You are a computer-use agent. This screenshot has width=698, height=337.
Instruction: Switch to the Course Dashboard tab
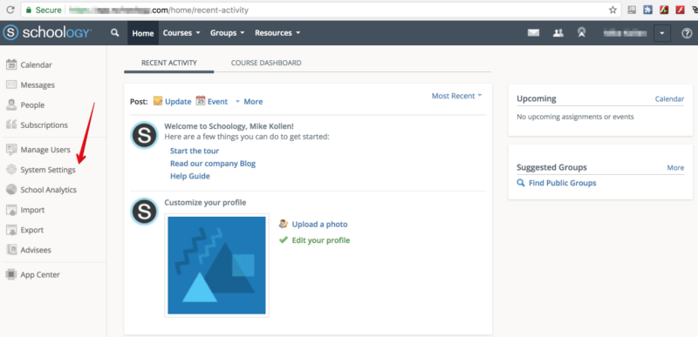click(x=266, y=63)
